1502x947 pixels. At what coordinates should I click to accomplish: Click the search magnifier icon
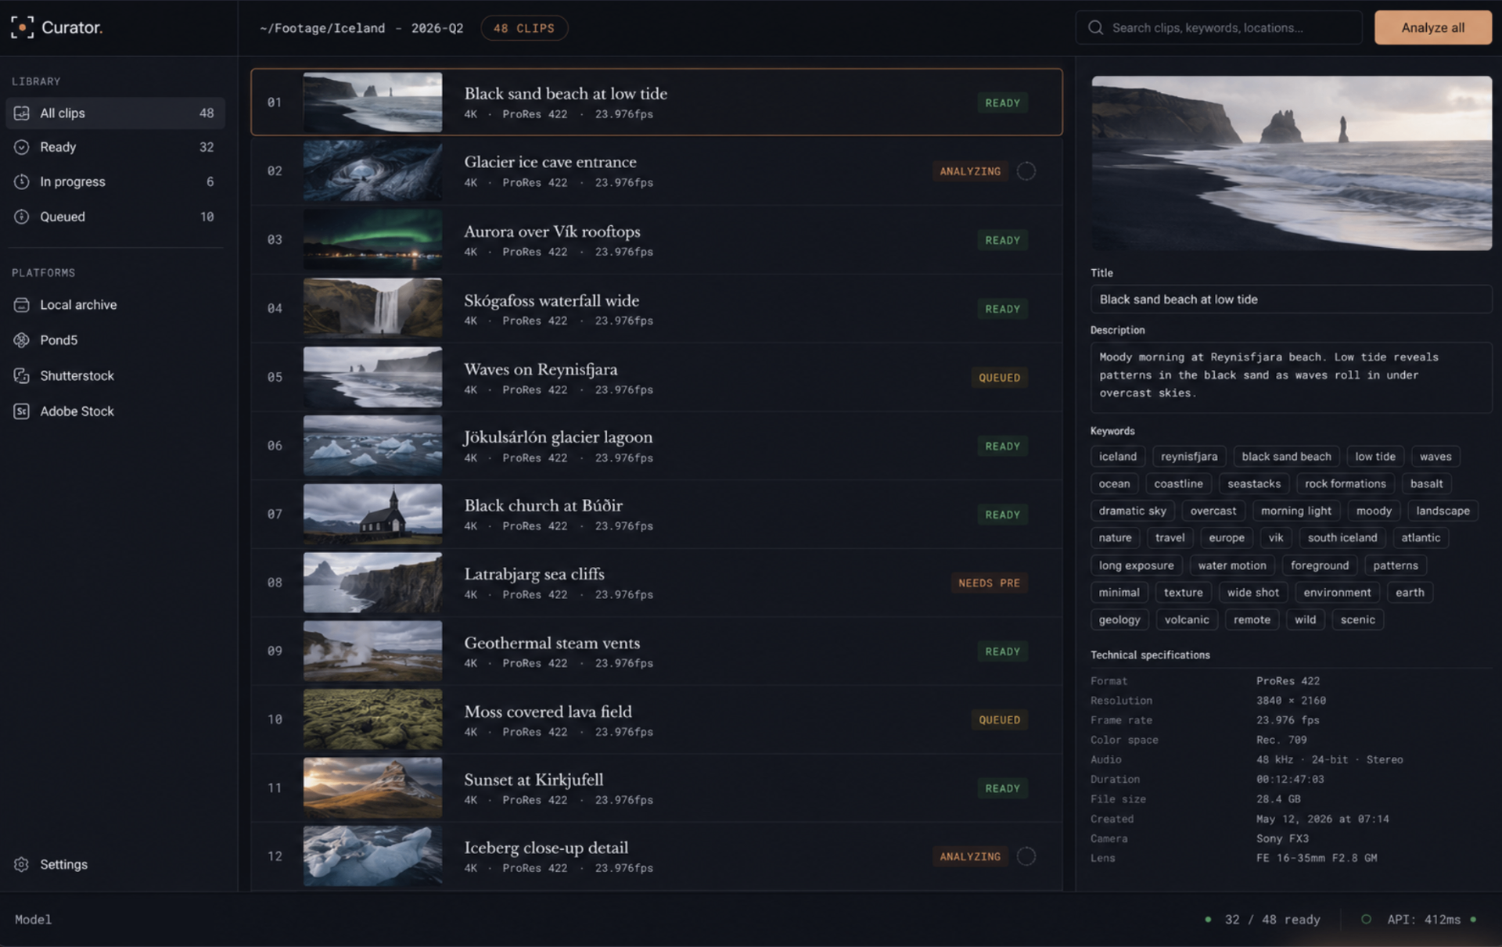[x=1095, y=28]
